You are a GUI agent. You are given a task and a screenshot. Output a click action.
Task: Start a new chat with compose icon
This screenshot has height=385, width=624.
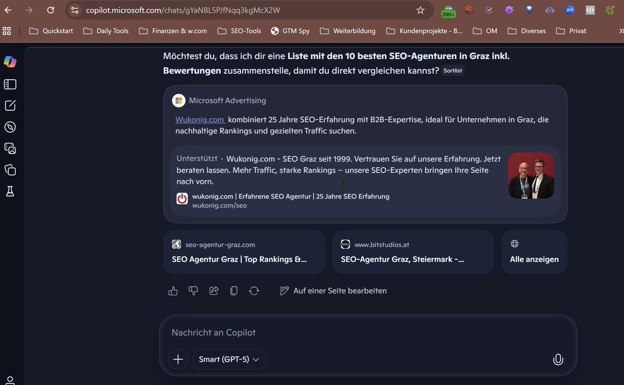[x=10, y=105]
